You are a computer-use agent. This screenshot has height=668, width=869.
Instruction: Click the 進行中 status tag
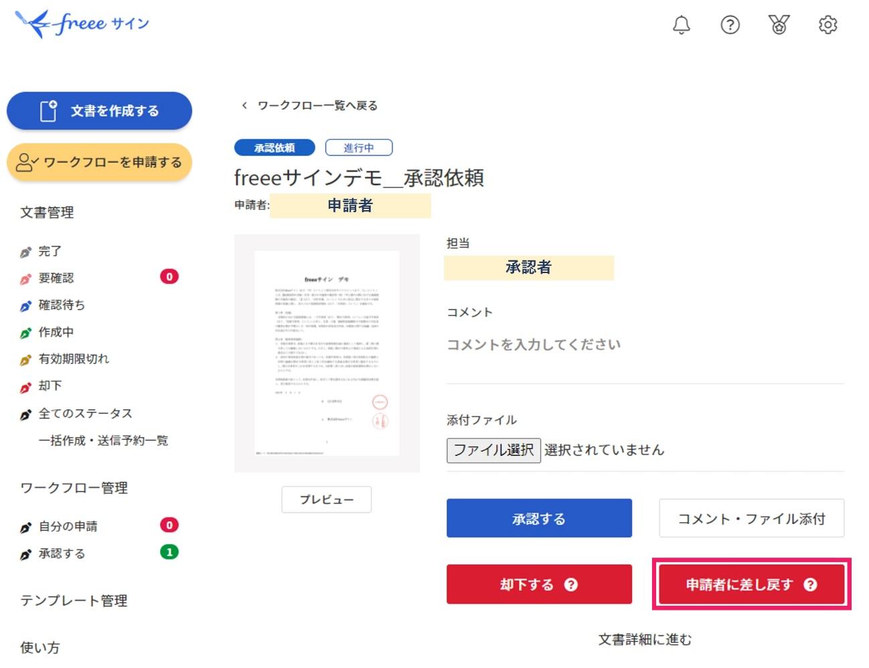pyautogui.click(x=359, y=147)
